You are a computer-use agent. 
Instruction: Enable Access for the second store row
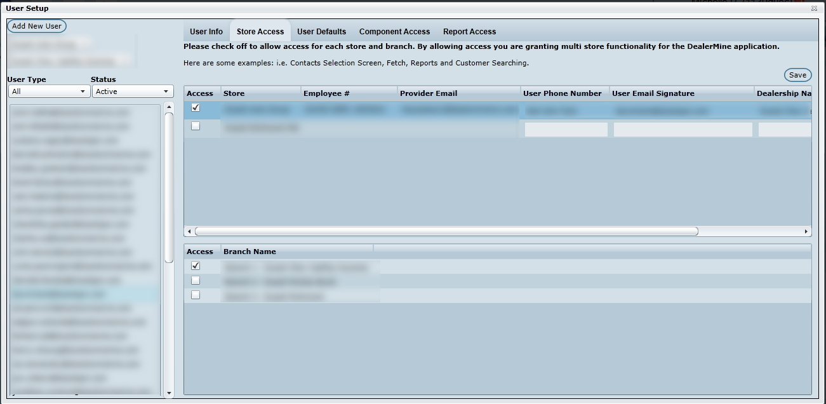[196, 126]
